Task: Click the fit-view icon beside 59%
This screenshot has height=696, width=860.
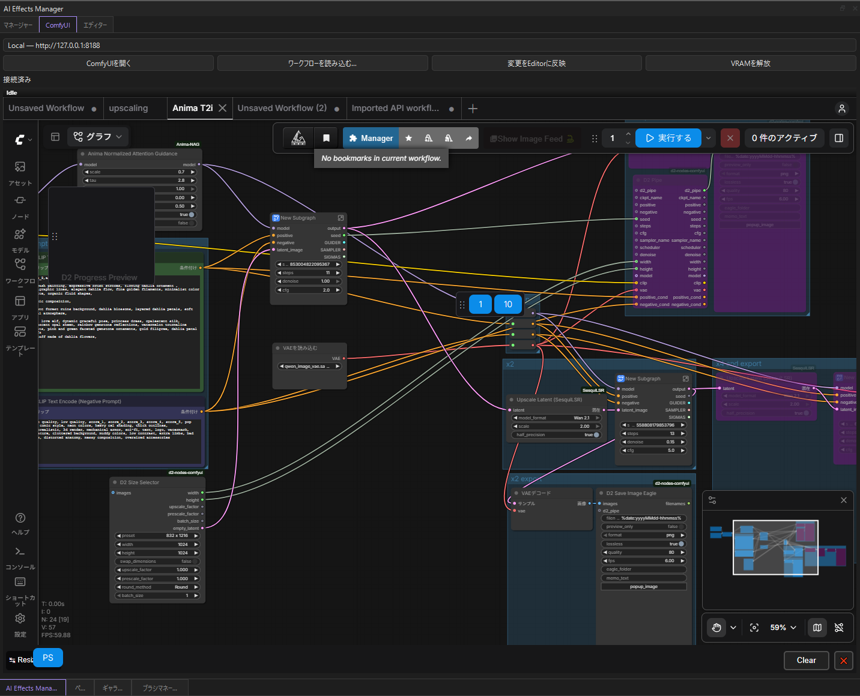Action: [754, 628]
